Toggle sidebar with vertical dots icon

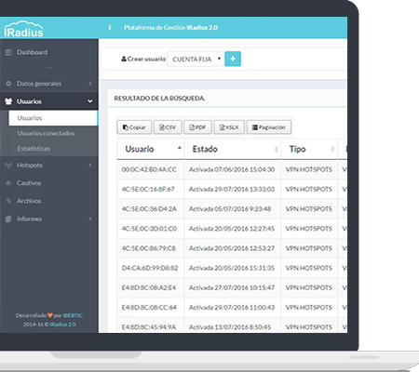click(110, 28)
